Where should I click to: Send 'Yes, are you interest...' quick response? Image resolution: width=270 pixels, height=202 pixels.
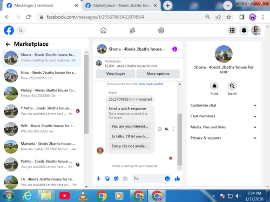pyautogui.click(x=130, y=127)
